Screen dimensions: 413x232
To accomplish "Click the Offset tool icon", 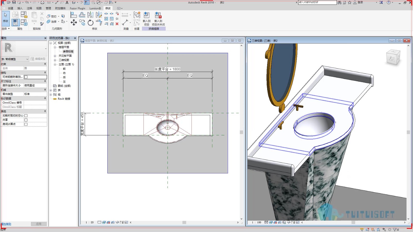I will (x=82, y=15).
